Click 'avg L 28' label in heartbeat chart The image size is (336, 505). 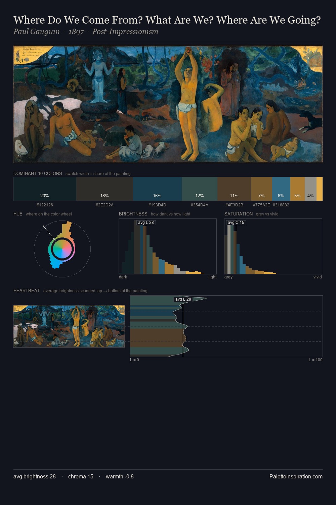point(183,299)
